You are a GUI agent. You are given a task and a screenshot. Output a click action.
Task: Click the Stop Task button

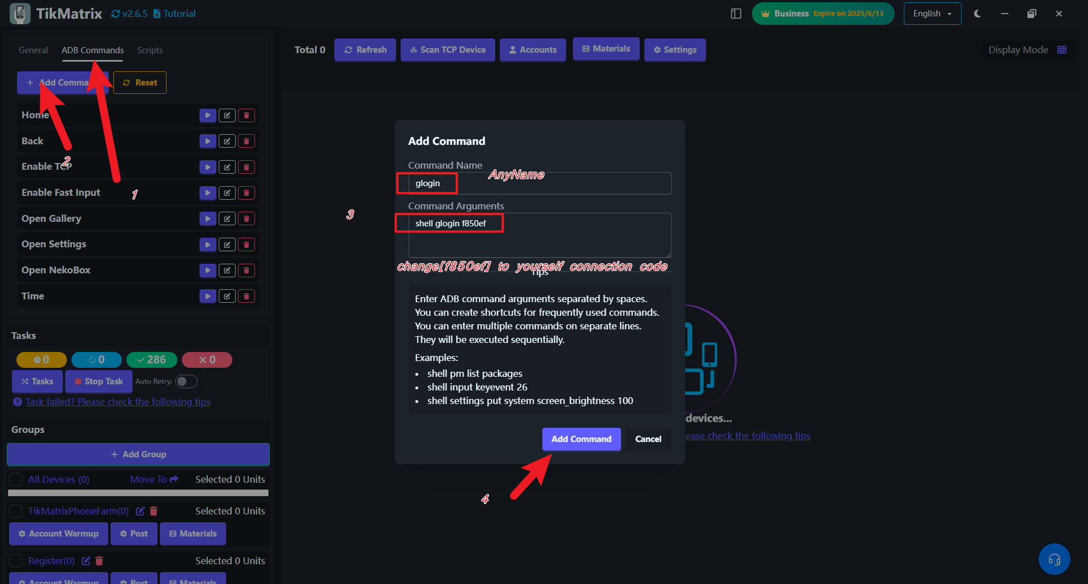[99, 381]
